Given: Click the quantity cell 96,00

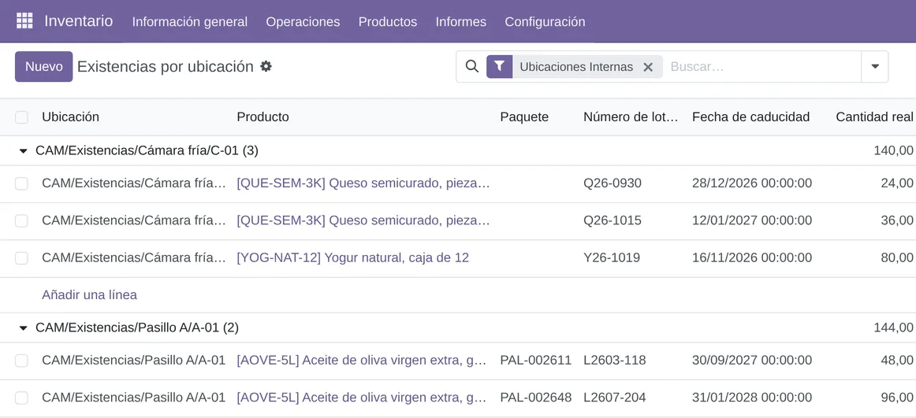Looking at the screenshot, I should point(897,398).
